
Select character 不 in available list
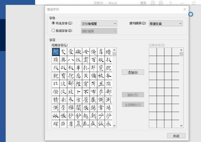pyautogui.click(x=86, y=92)
